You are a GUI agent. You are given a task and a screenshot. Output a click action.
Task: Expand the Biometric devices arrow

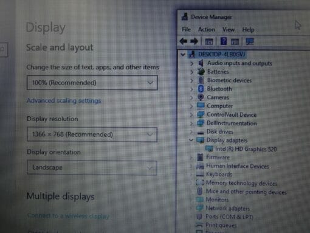tap(191, 80)
